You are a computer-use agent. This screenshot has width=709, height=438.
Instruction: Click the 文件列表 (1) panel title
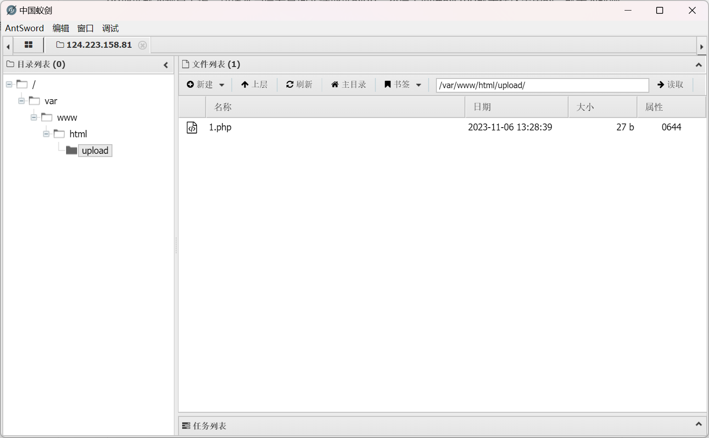pos(216,64)
